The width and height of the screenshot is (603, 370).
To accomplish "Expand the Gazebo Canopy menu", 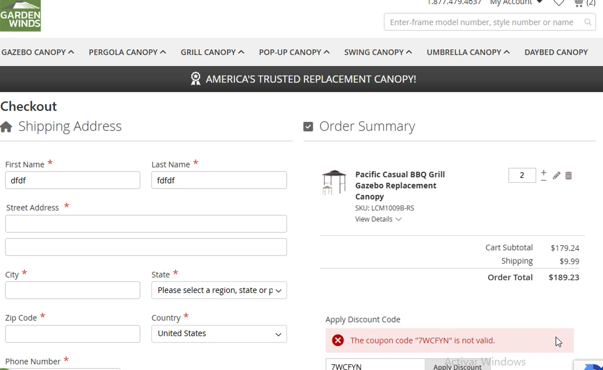I will click(x=38, y=52).
